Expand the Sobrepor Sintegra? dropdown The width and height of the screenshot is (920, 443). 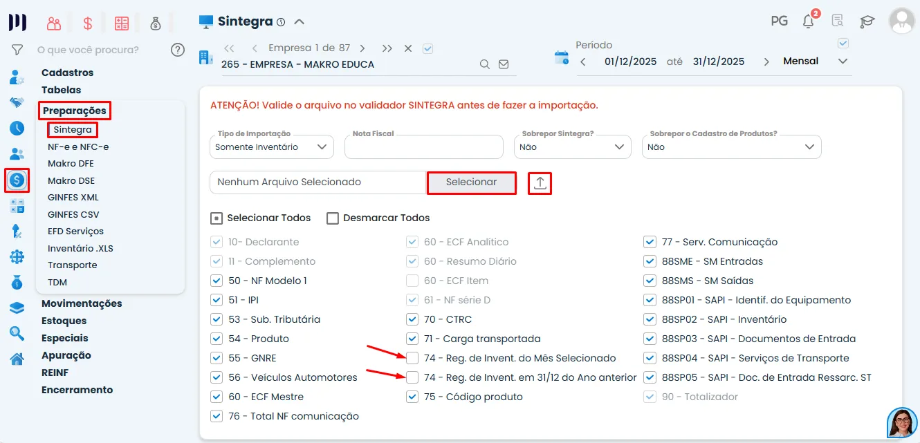click(x=572, y=147)
